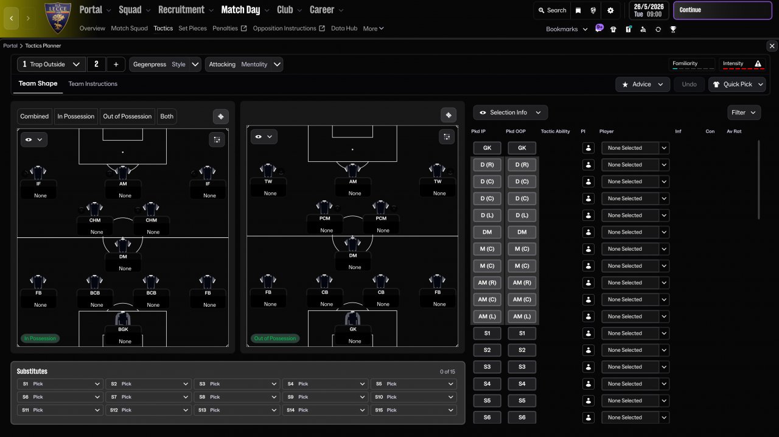This screenshot has height=437, width=779.
Task: Click the Familiarity indicator bar
Action: pyautogui.click(x=693, y=65)
